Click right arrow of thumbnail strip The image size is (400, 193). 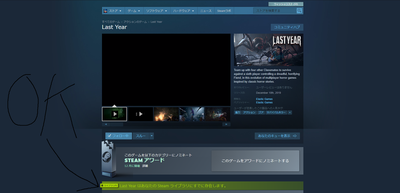[226, 124]
